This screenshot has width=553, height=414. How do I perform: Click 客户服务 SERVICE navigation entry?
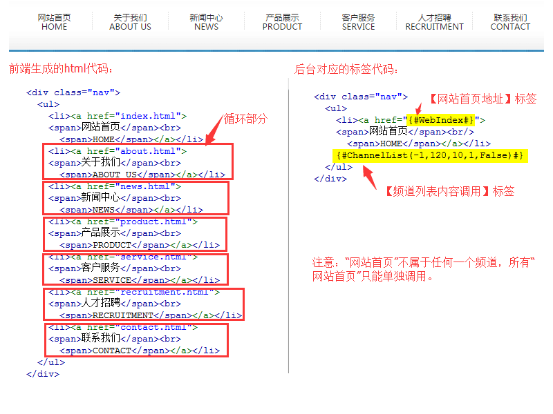358,22
